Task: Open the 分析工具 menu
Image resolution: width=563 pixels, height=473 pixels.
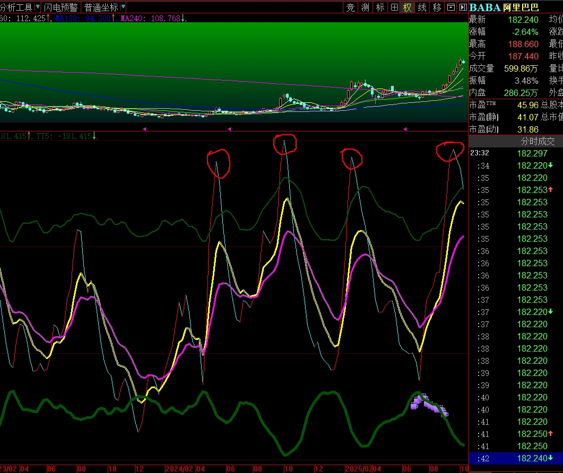Action: click(x=16, y=7)
